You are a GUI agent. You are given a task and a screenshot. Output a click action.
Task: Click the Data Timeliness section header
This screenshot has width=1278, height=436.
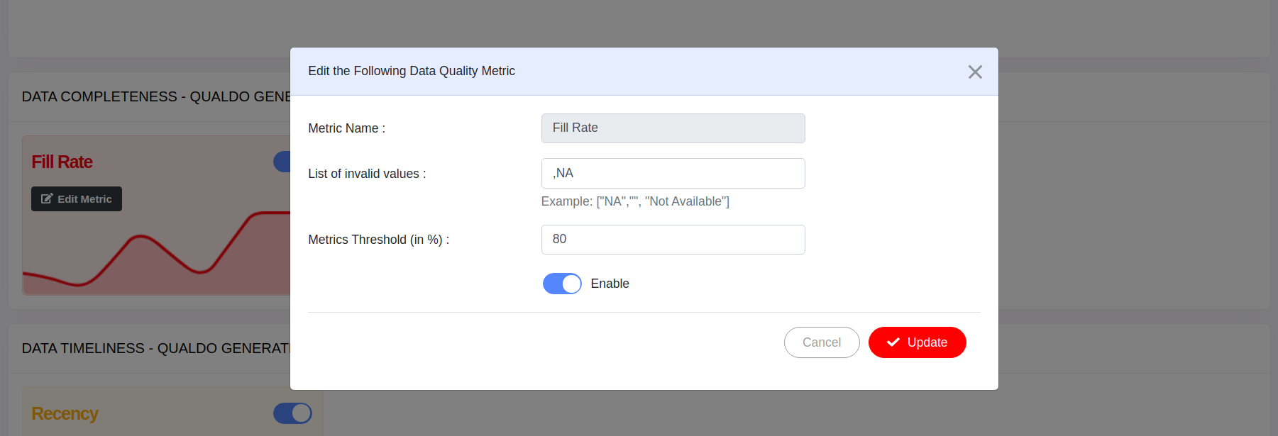coord(156,349)
